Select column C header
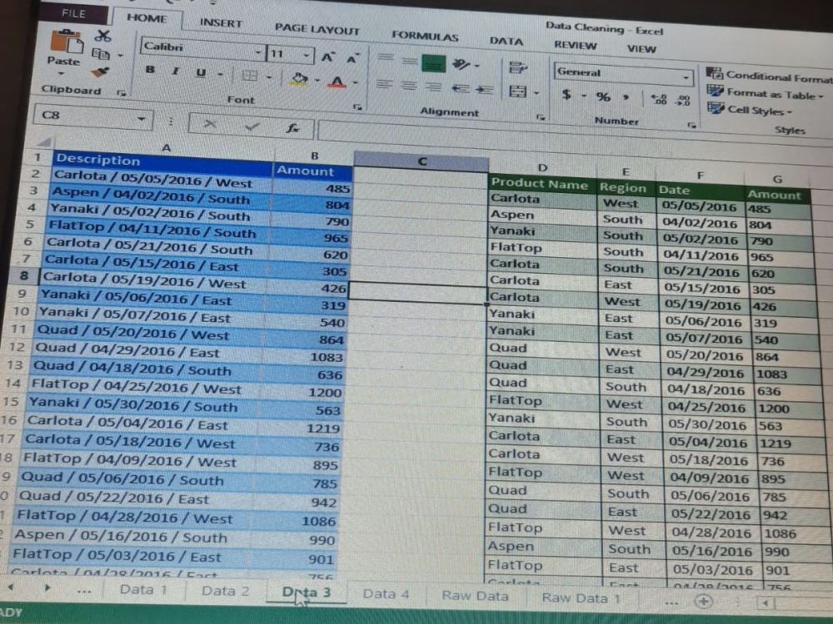Image resolution: width=833 pixels, height=624 pixels. (x=421, y=162)
